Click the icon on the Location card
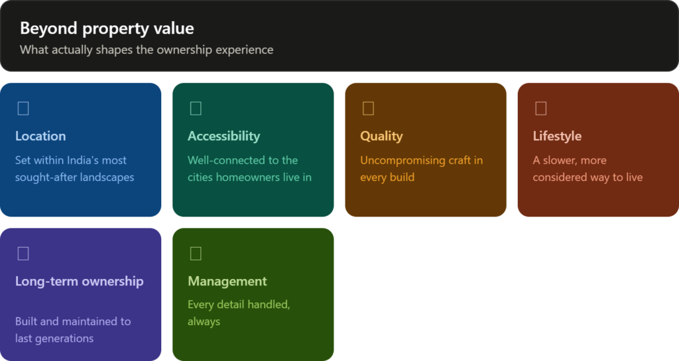679x361 pixels. [23, 108]
